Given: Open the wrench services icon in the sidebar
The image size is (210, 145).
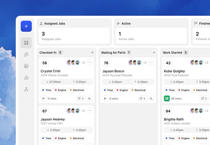Looking at the screenshot, I should pyautogui.click(x=26, y=66).
